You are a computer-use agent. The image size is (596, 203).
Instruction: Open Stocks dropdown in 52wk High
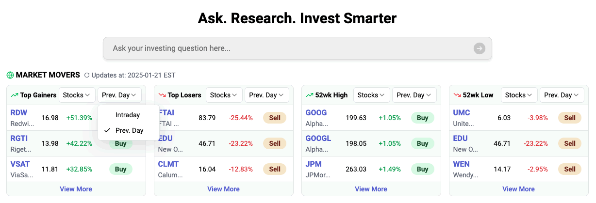click(371, 95)
